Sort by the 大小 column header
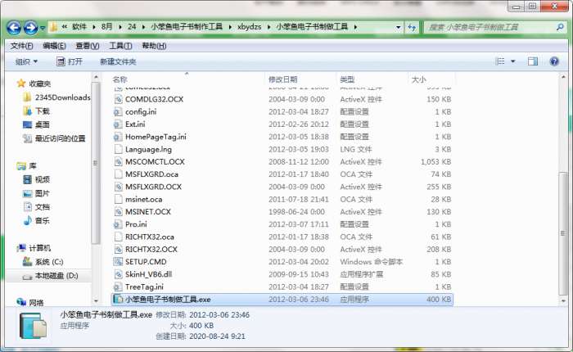The image size is (573, 352). click(419, 79)
